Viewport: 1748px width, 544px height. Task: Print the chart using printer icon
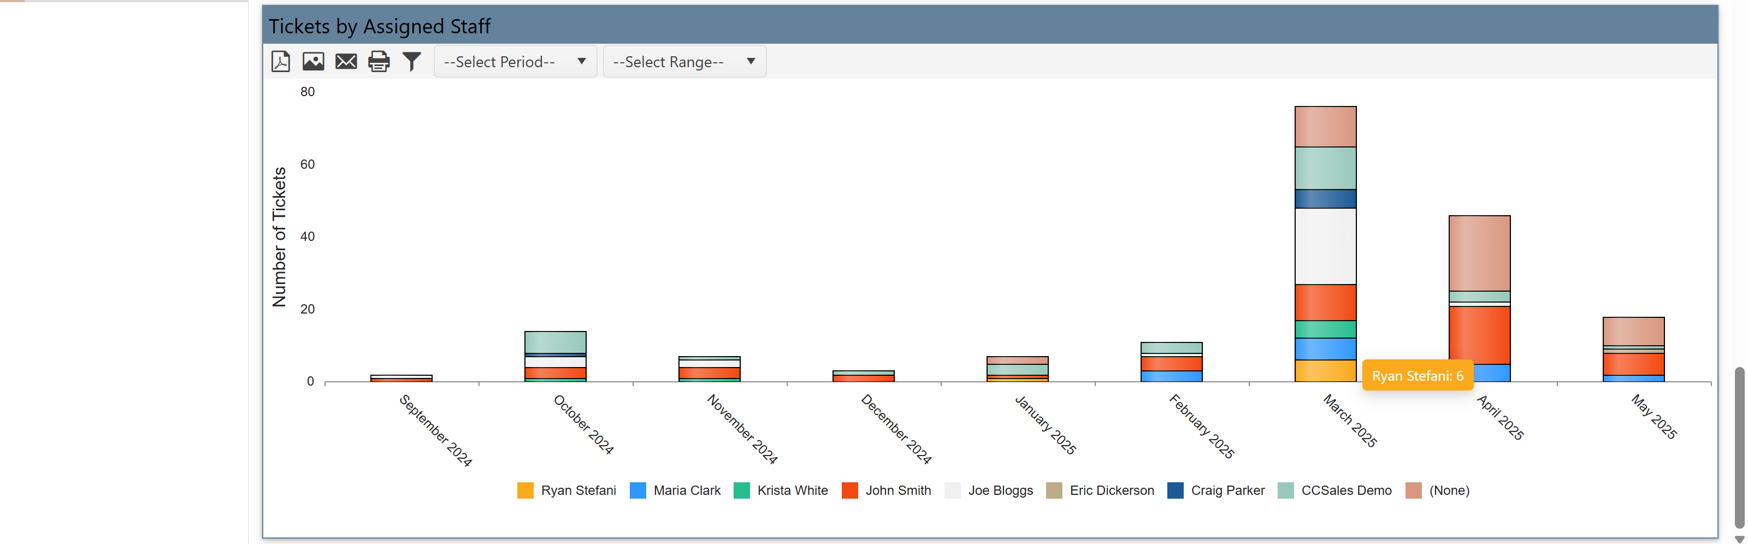coord(379,62)
